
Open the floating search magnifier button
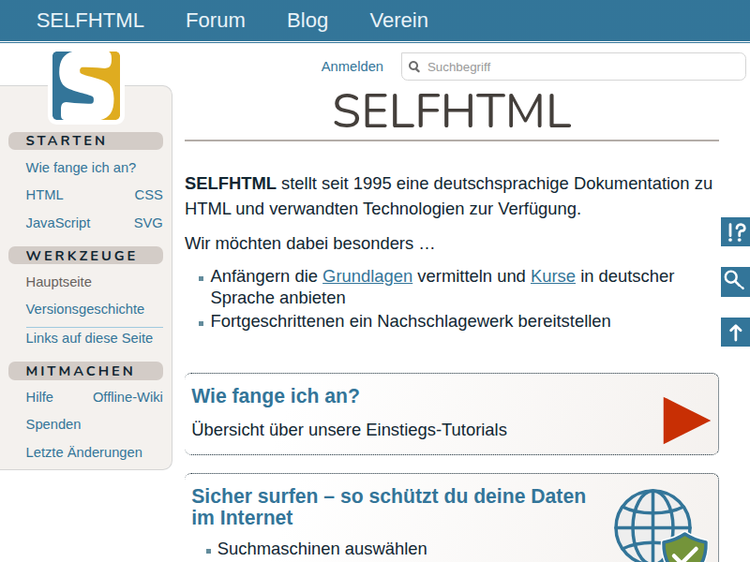pyautogui.click(x=735, y=282)
